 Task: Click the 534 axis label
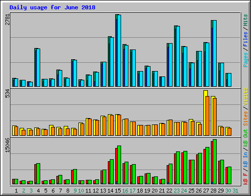(8, 94)
